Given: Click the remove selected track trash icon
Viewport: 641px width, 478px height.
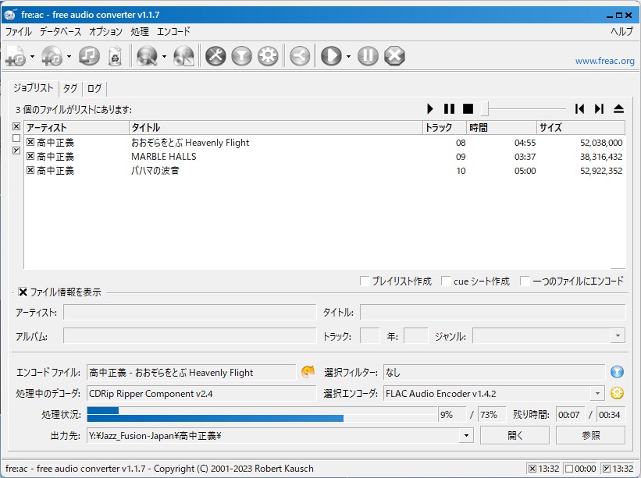Looking at the screenshot, I should coord(114,55).
